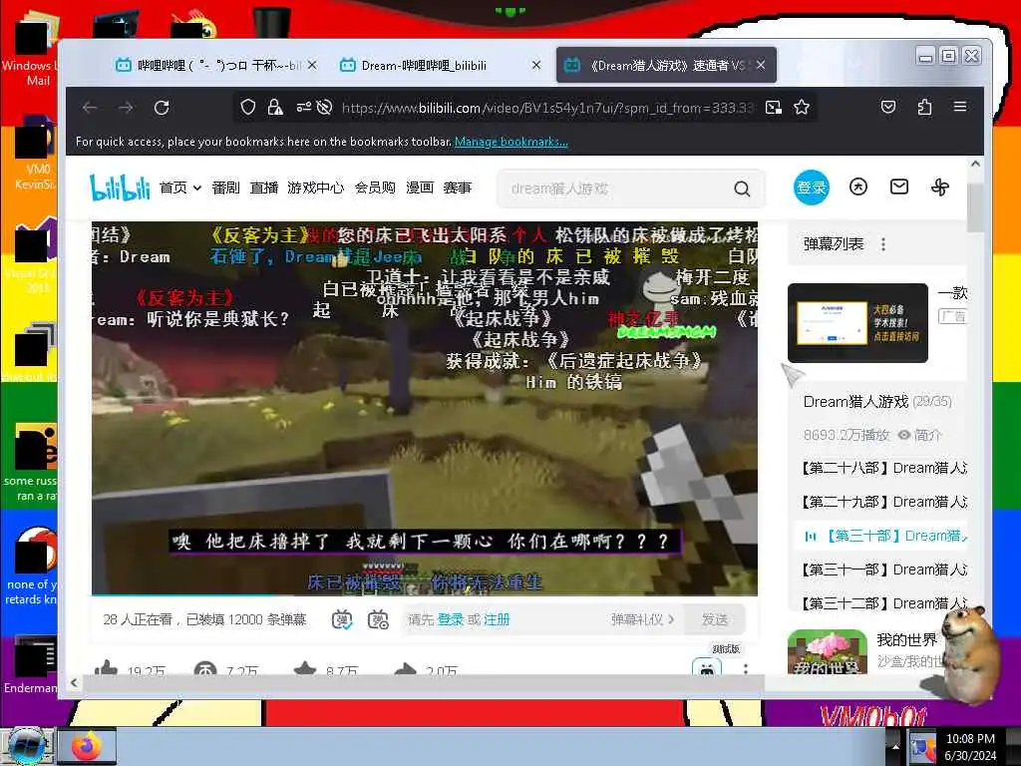Image resolution: width=1021 pixels, height=766 pixels.
Task: Click the 登录 link in danmaku box
Action: tap(451, 619)
